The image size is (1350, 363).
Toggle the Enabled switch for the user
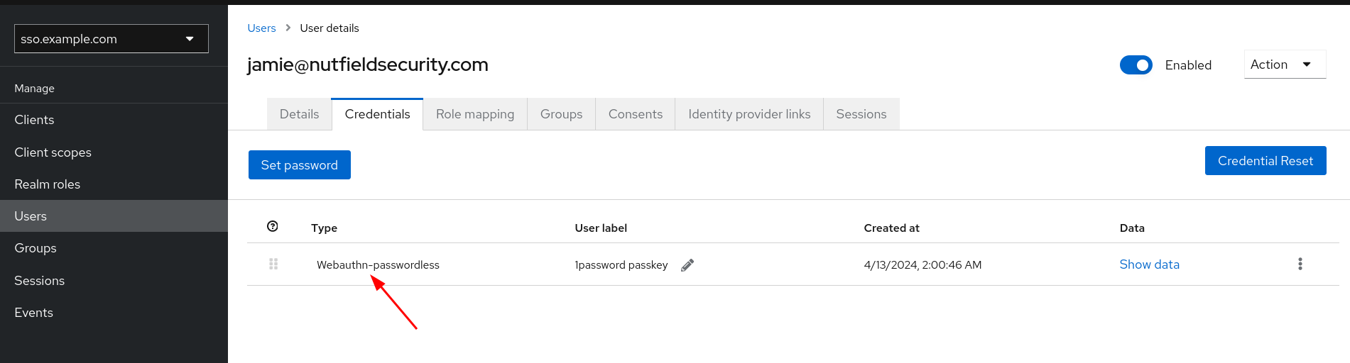[1136, 65]
